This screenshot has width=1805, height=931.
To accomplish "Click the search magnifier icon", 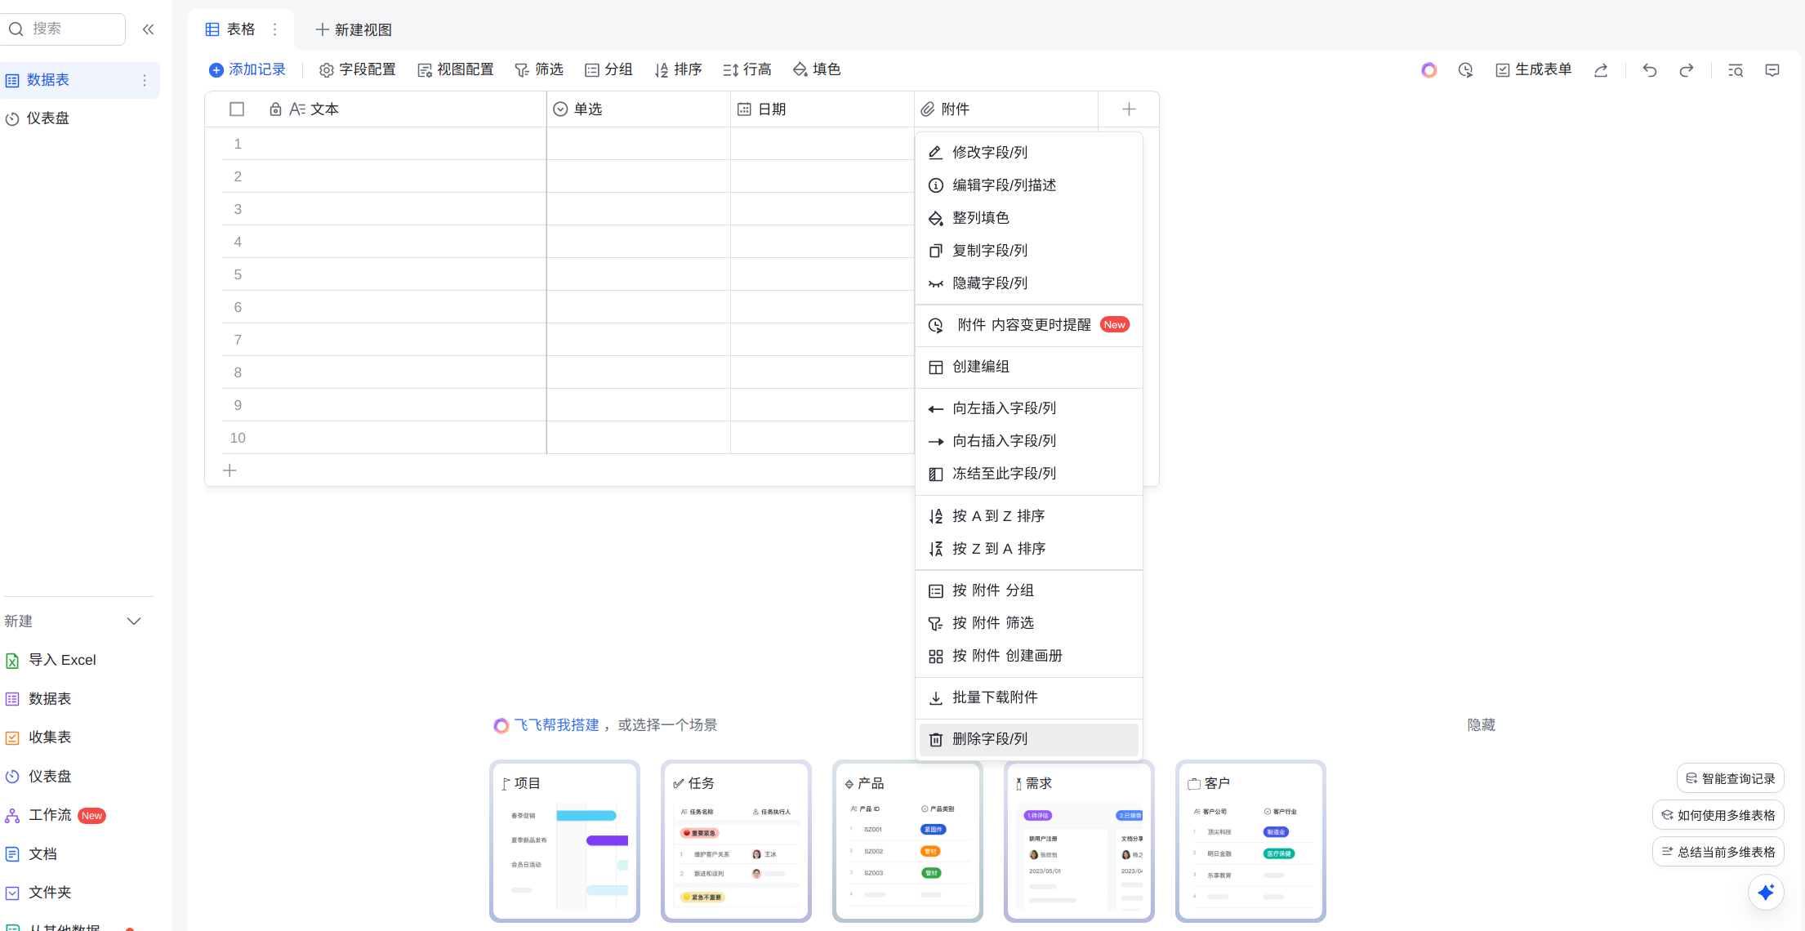I will click(x=16, y=29).
